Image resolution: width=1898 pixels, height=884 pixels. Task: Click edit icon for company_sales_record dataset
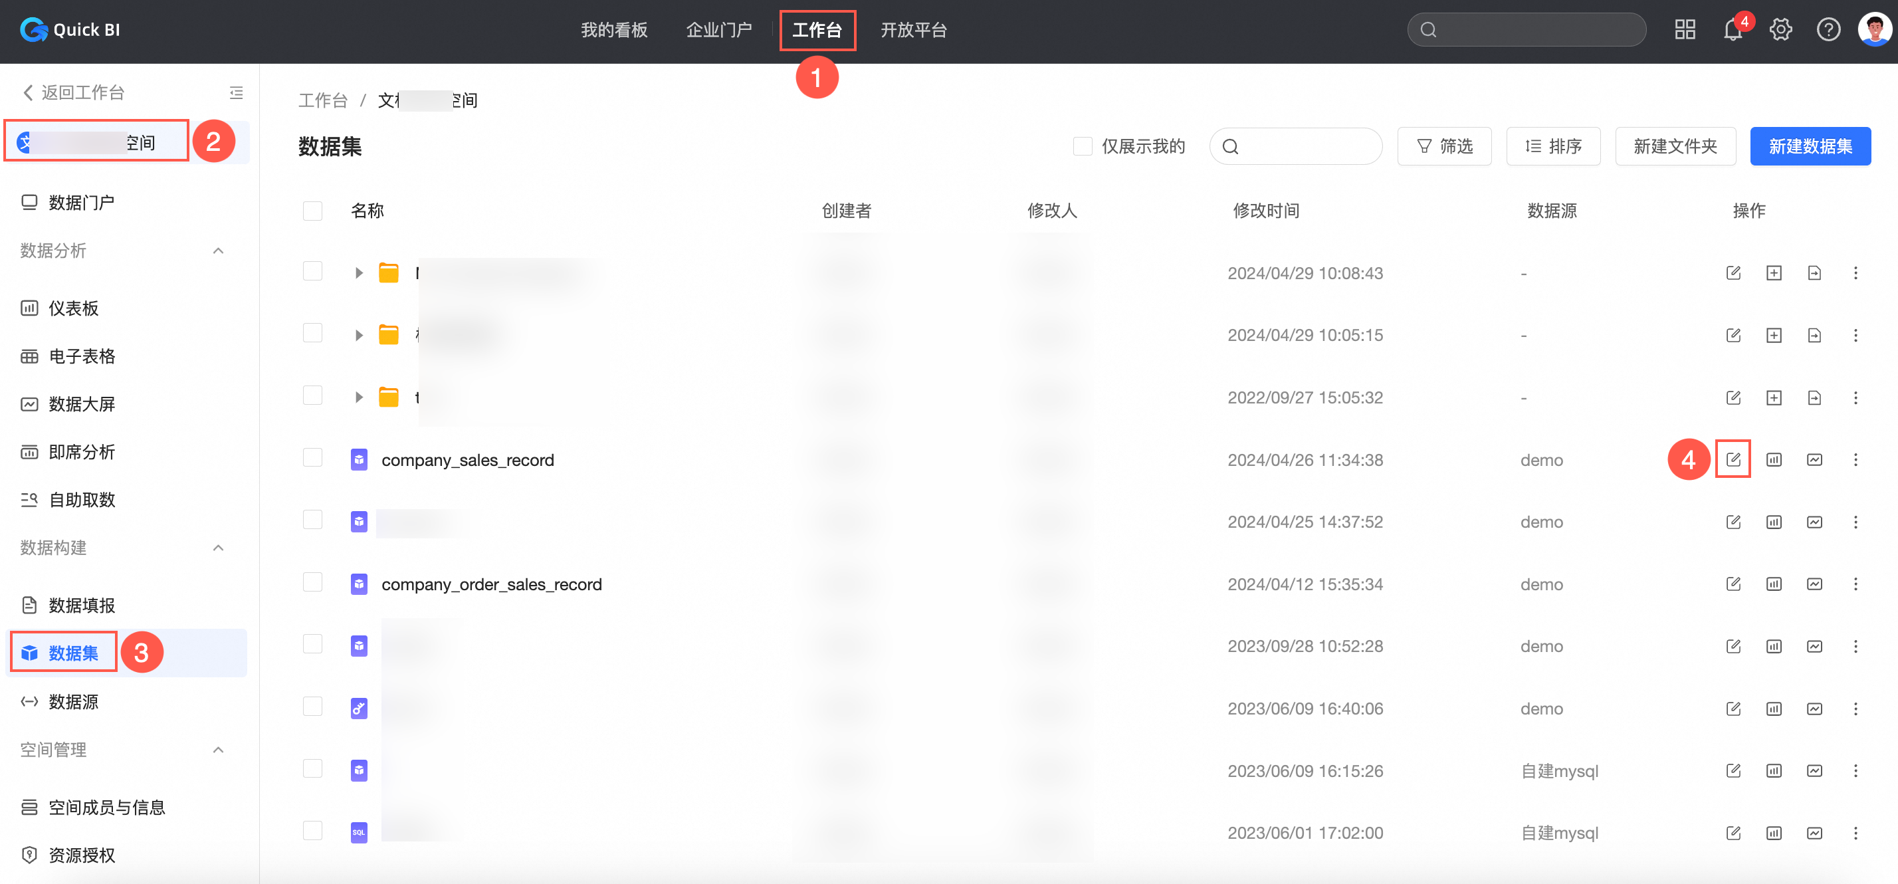(1733, 460)
